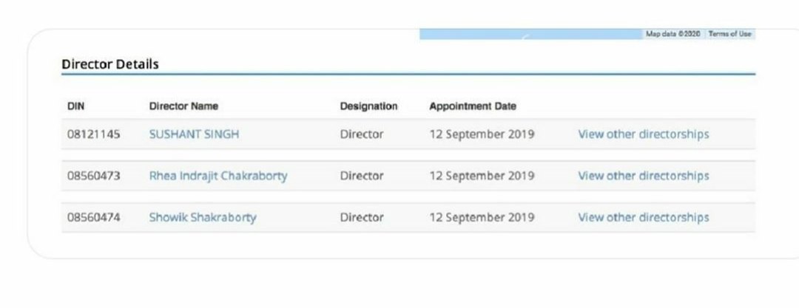
Task: Click the Designation column header
Action: point(368,106)
